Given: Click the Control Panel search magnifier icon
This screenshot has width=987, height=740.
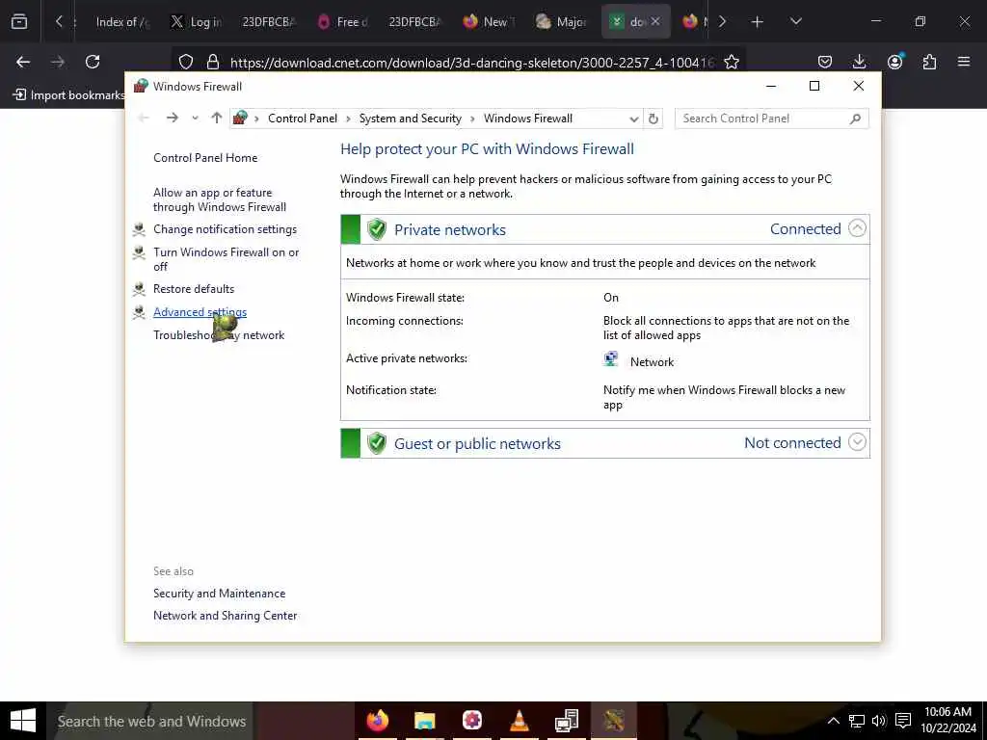Looking at the screenshot, I should pyautogui.click(x=855, y=119).
